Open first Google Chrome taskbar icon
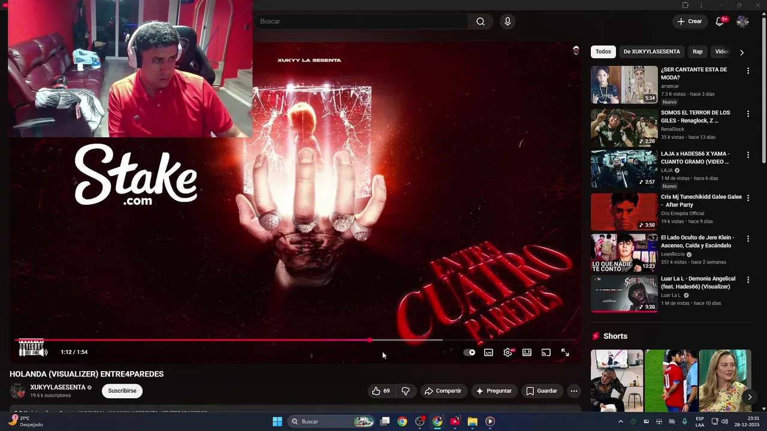The height and width of the screenshot is (431, 767). (402, 421)
